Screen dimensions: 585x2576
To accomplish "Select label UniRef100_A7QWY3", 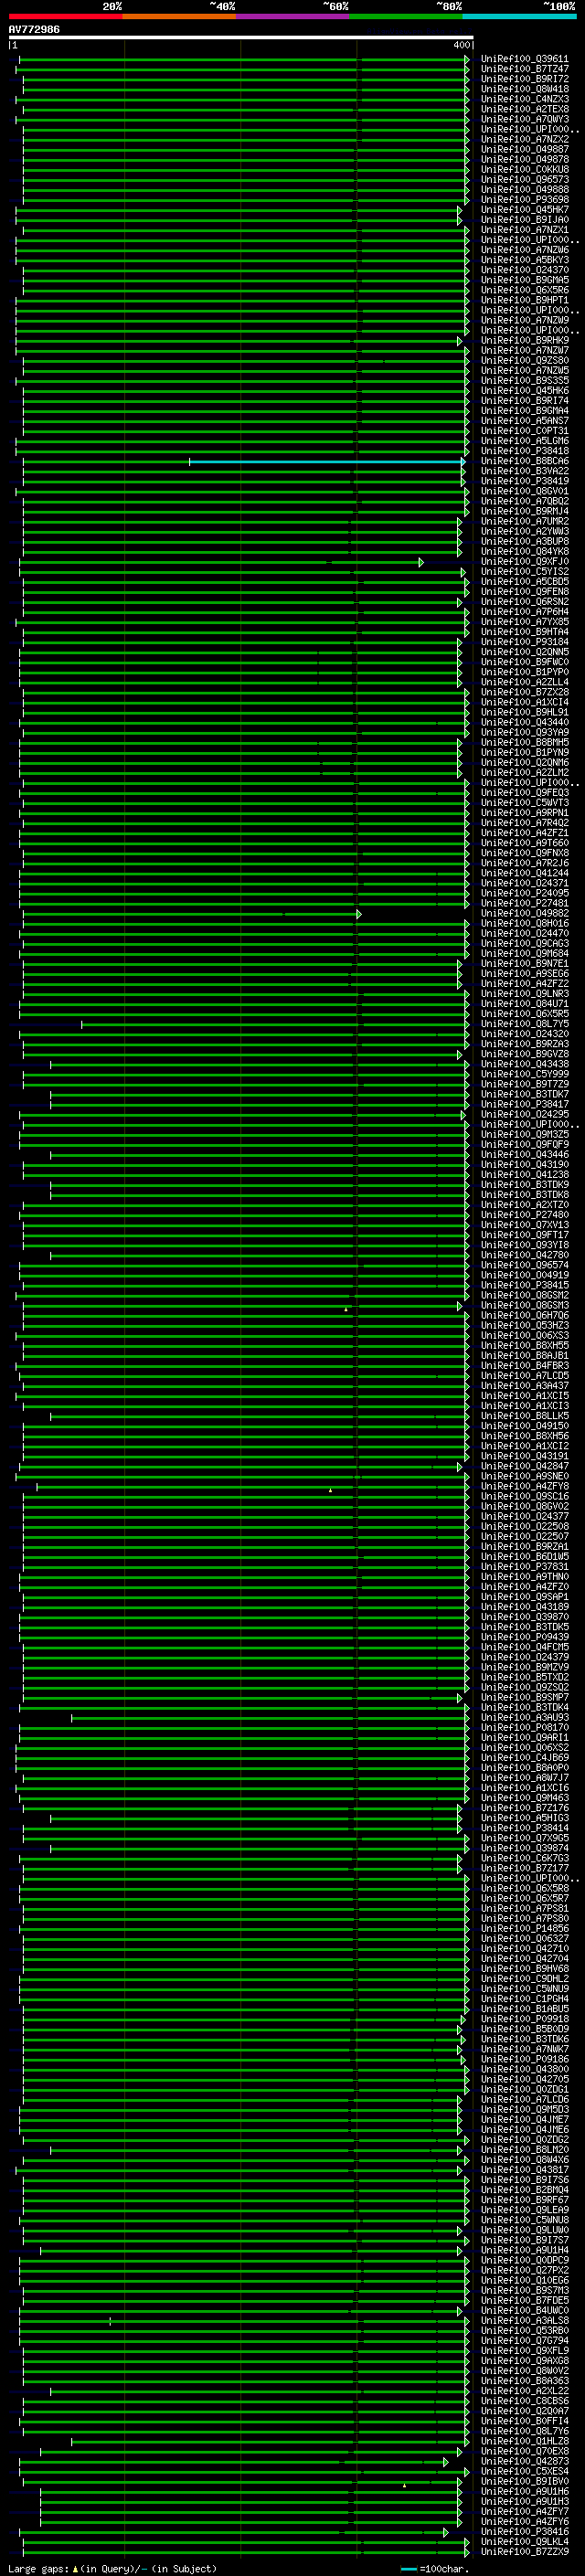I will coord(525,119).
